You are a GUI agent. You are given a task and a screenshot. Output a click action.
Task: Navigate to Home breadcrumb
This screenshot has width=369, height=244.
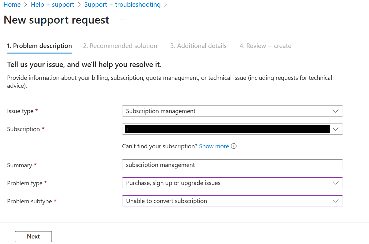[x=12, y=5]
